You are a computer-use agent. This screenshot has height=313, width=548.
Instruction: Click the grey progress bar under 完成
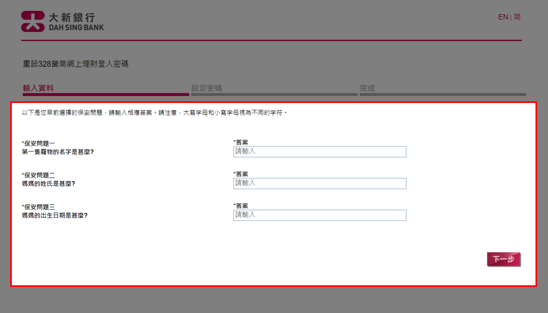coord(443,95)
